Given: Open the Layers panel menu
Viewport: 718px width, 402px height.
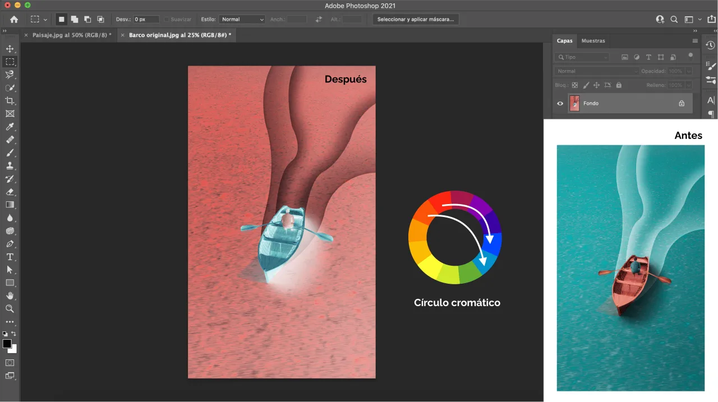Looking at the screenshot, I should coord(695,40).
